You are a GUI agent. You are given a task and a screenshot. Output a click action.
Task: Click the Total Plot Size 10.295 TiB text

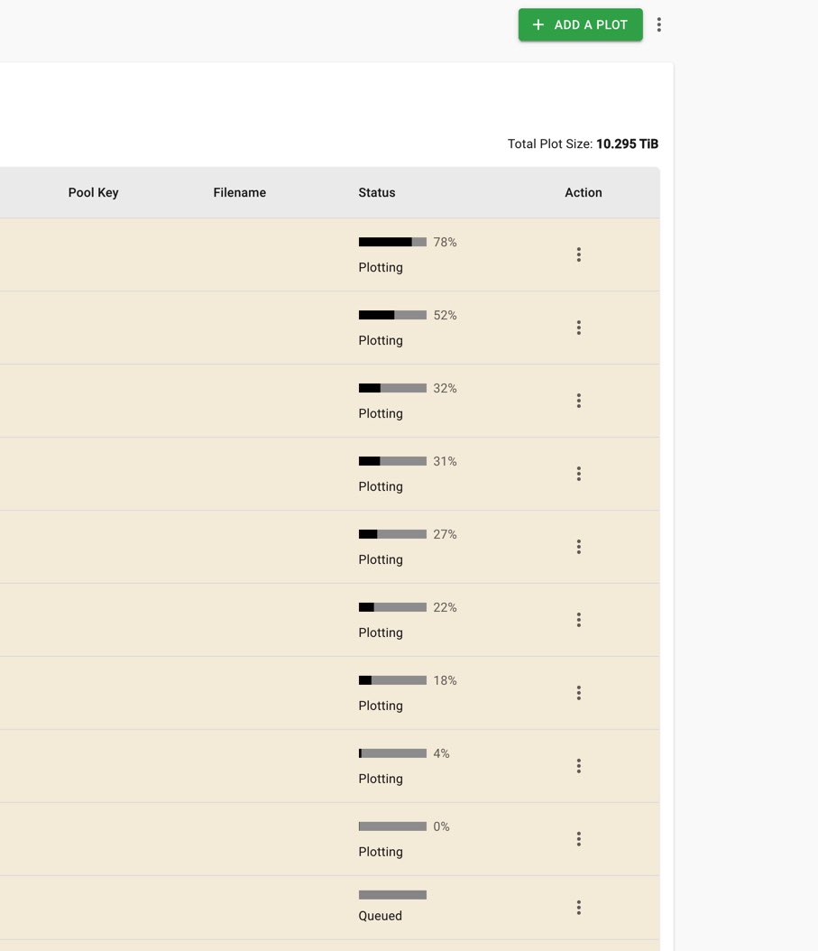tap(583, 143)
